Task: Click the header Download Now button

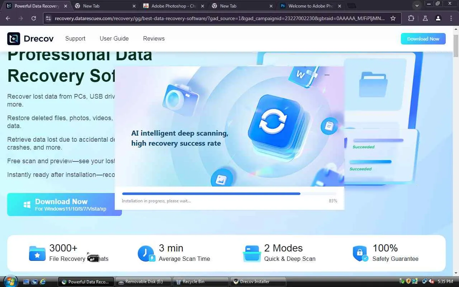Action: [423, 39]
